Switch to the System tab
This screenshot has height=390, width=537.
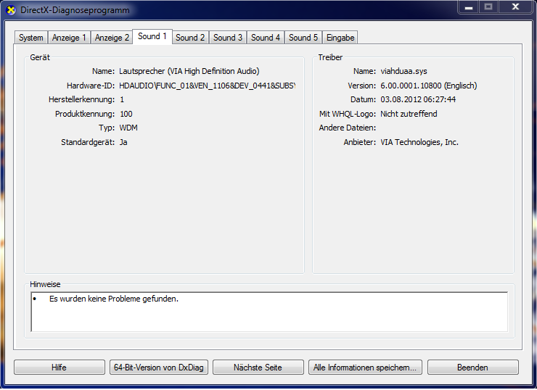[x=31, y=38]
